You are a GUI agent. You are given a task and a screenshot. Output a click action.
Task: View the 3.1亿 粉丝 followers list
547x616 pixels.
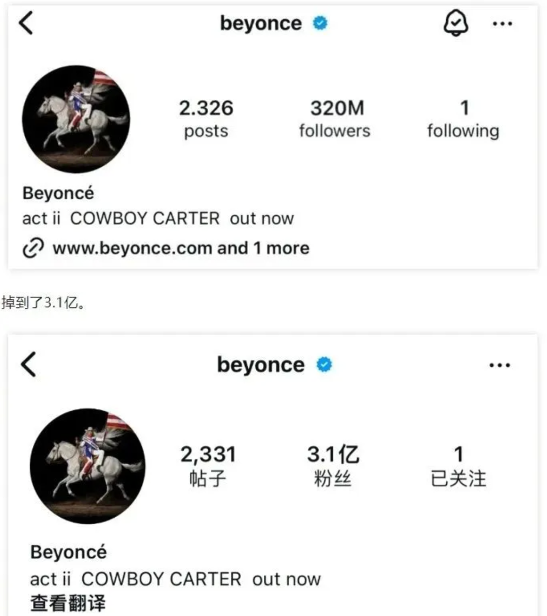pyautogui.click(x=333, y=466)
